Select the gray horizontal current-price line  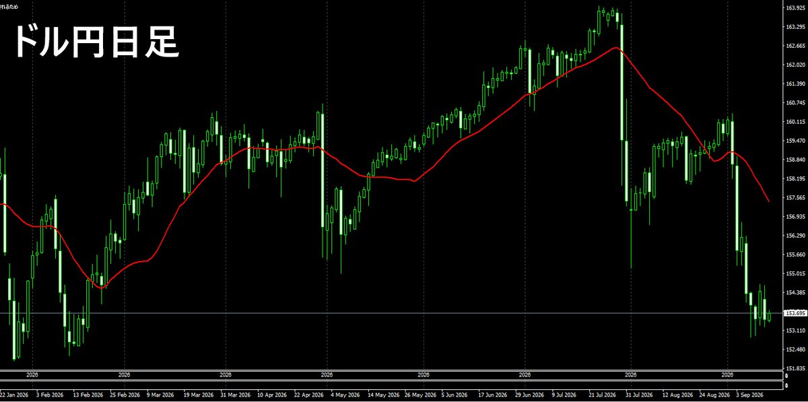click(392, 313)
